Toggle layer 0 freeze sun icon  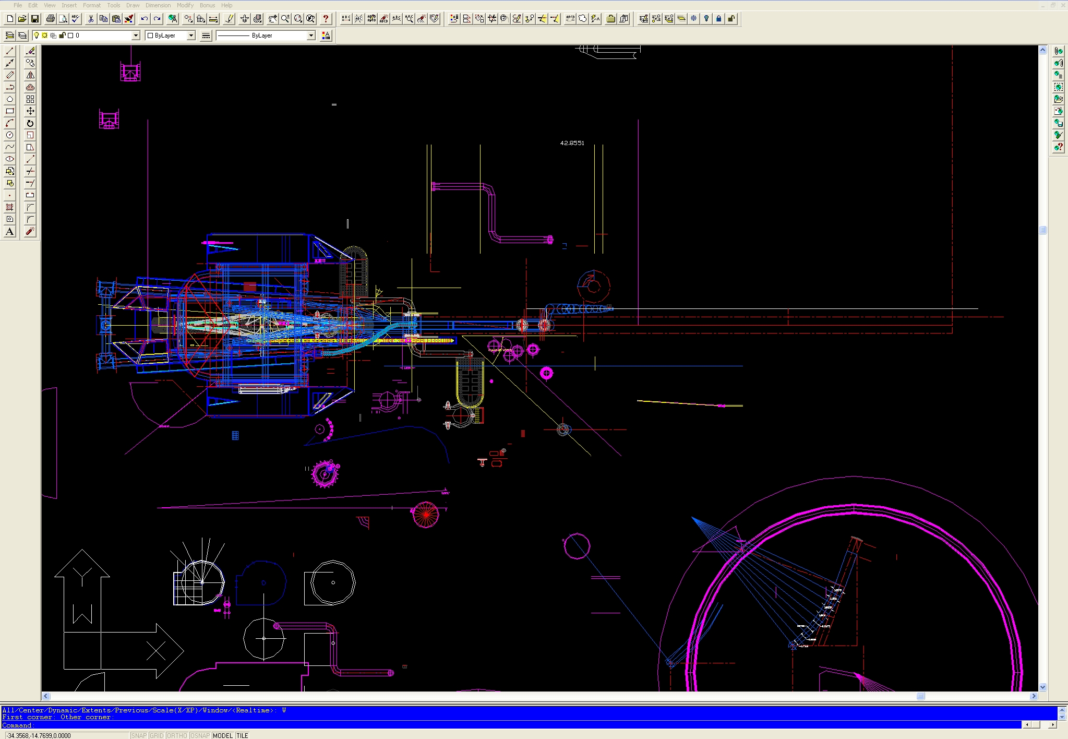click(x=45, y=35)
